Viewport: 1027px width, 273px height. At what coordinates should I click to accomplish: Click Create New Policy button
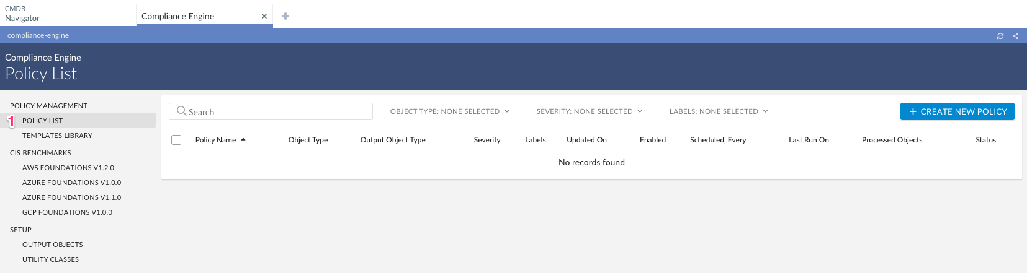957,111
